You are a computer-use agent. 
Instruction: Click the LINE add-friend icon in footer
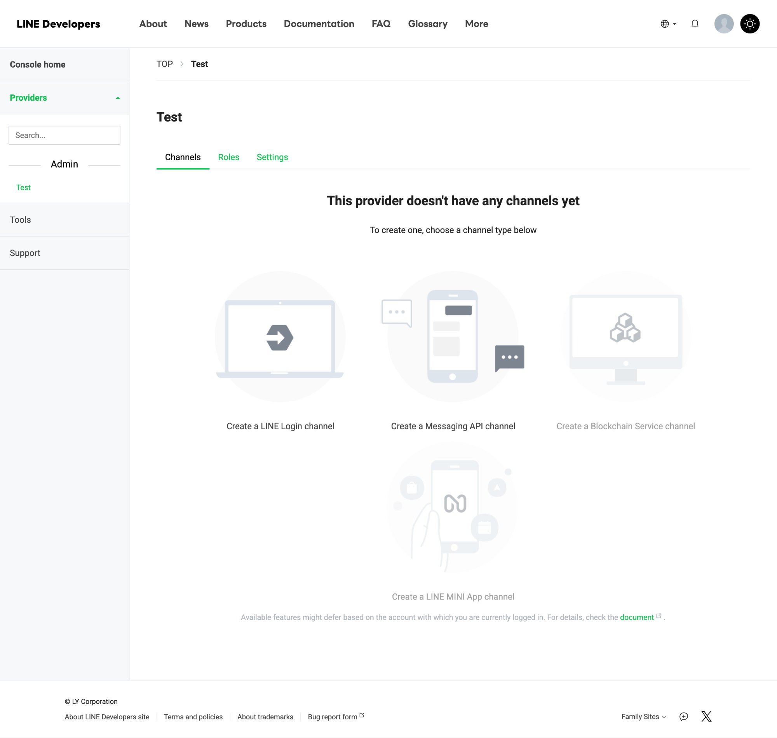point(683,716)
